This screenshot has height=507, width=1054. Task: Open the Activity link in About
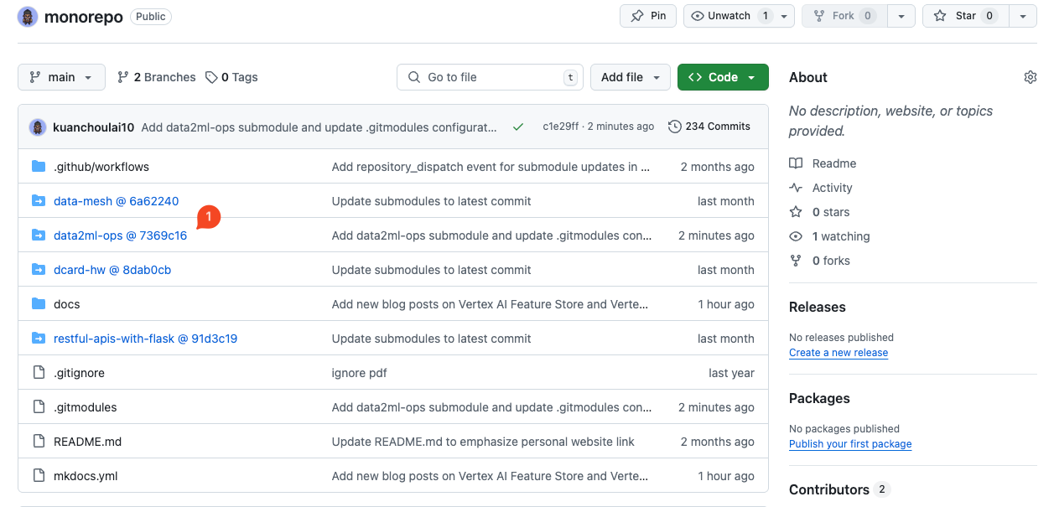coord(821,188)
